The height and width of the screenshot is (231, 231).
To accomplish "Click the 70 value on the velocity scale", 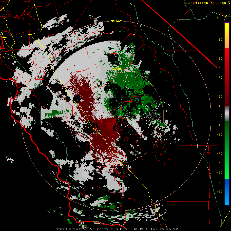I will coord(220,49).
